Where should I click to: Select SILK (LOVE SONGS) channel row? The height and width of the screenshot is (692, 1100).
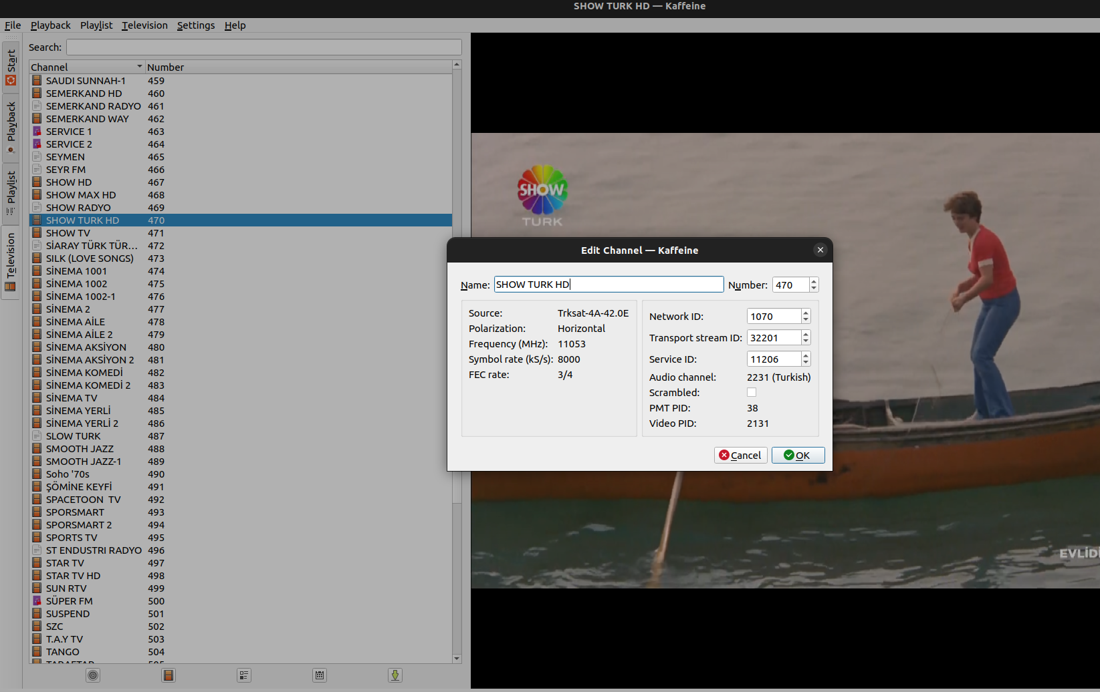coord(241,258)
